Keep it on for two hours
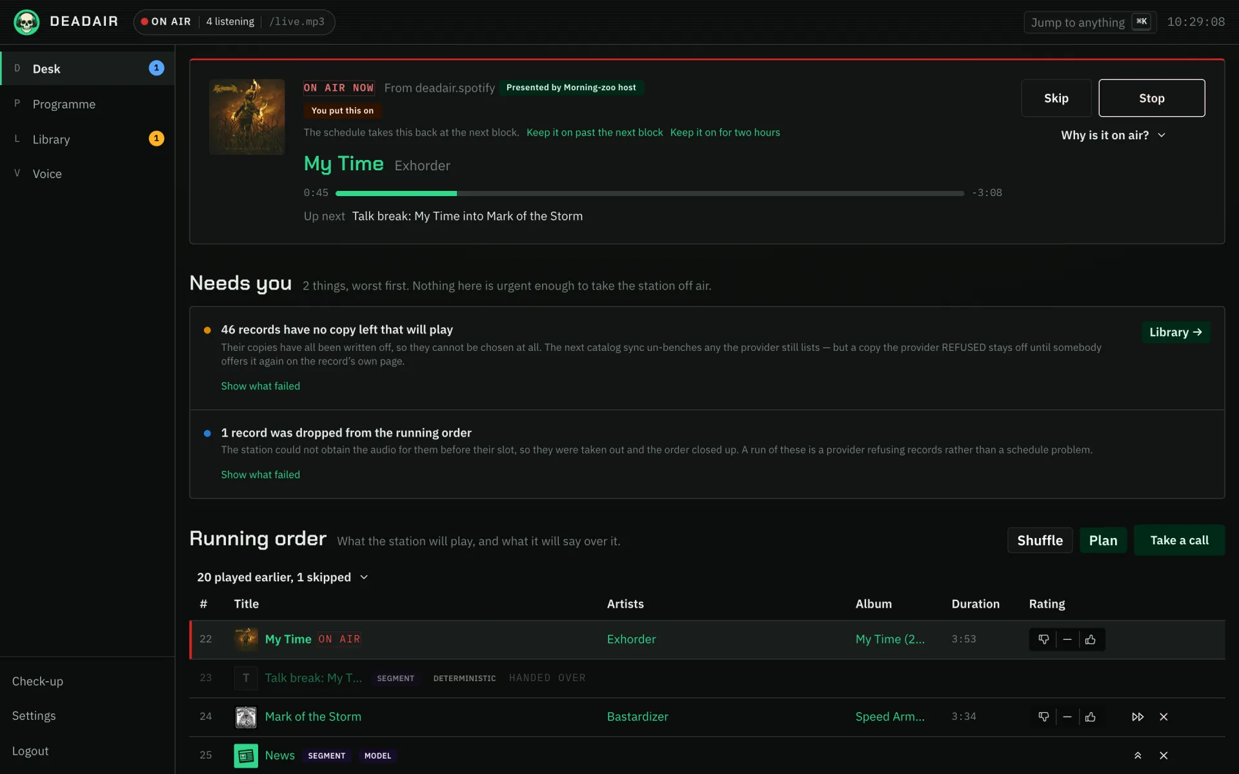 (x=725, y=132)
